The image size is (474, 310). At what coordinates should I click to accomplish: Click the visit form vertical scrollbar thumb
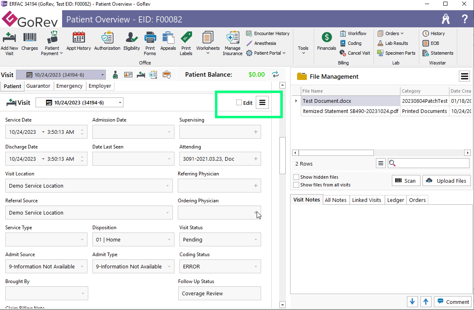[282, 155]
